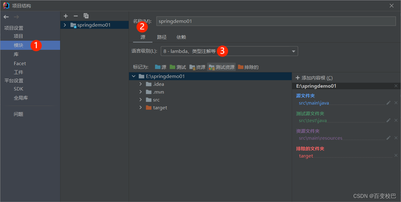
Task: Select src folder in tree
Action: point(156,100)
